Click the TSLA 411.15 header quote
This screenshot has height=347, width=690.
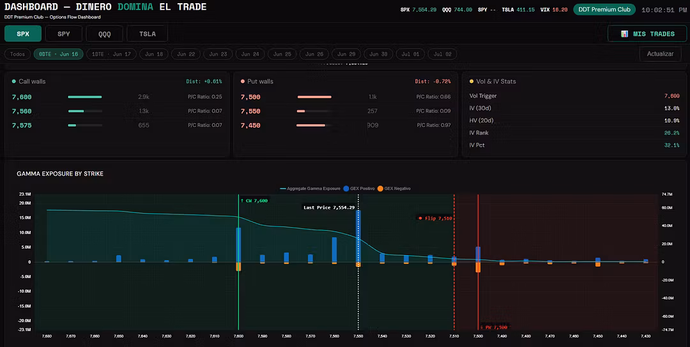[518, 10]
